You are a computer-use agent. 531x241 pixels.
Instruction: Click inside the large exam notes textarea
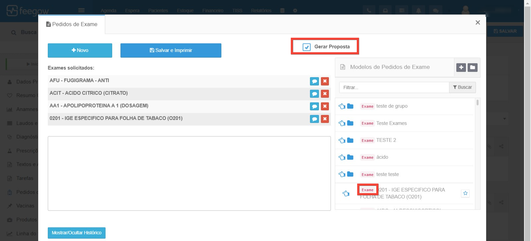click(x=189, y=173)
